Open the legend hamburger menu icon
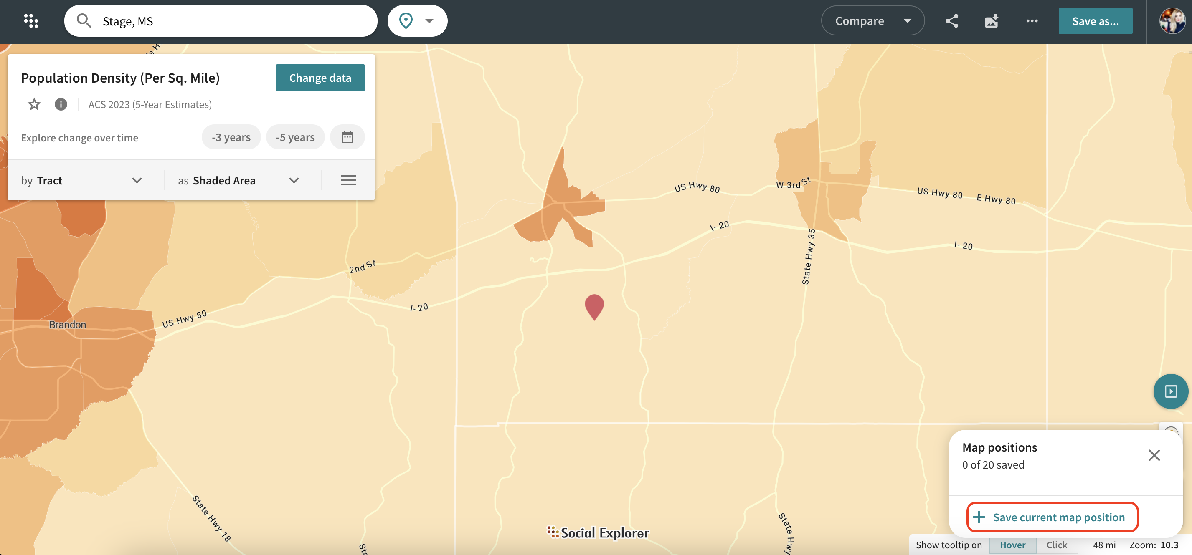1192x555 pixels. 348,180
